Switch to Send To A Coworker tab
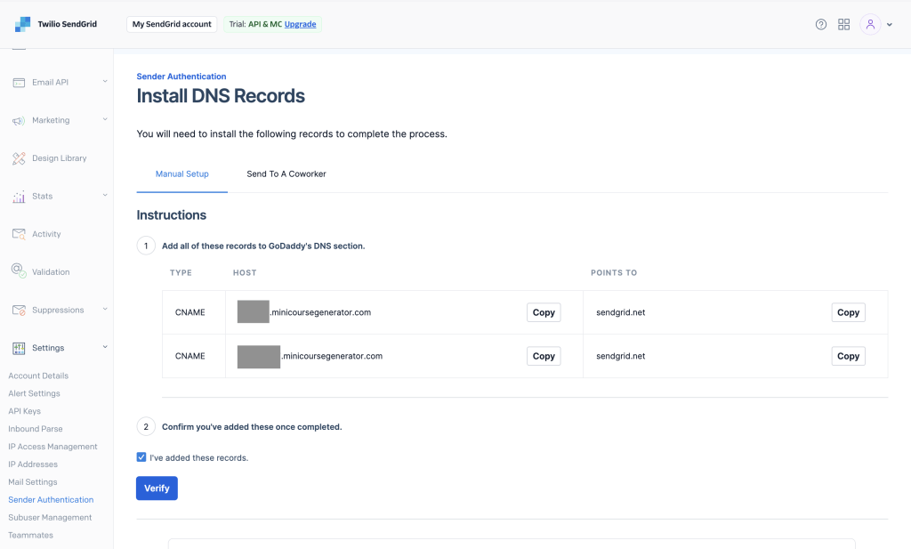Viewport: 911px width, 549px height. [x=286, y=174]
